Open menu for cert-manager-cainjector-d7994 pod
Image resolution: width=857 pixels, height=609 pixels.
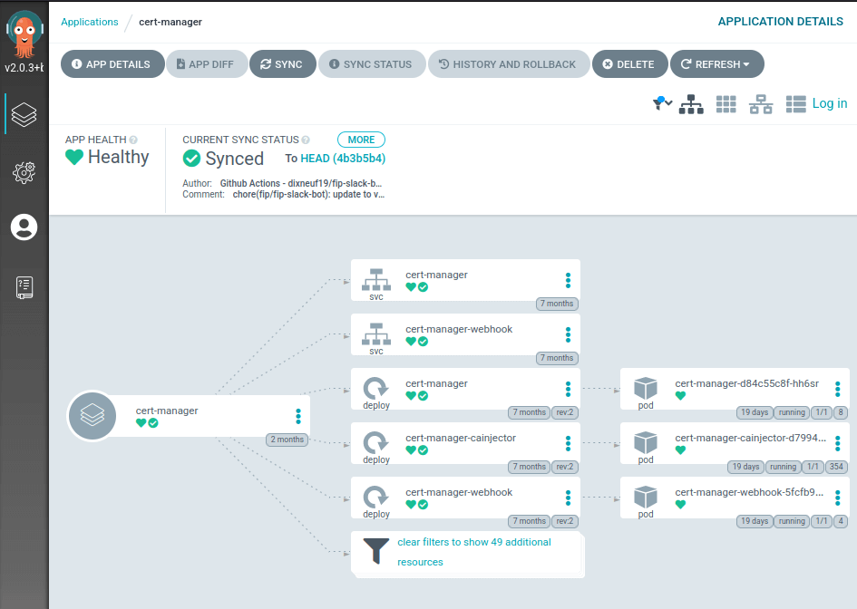[837, 443]
